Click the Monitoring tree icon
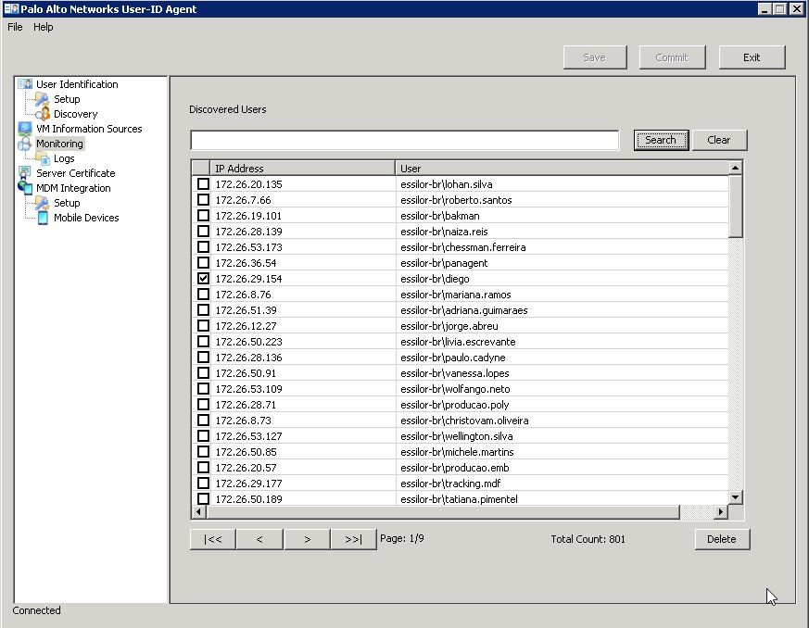This screenshot has width=809, height=628. click(25, 144)
